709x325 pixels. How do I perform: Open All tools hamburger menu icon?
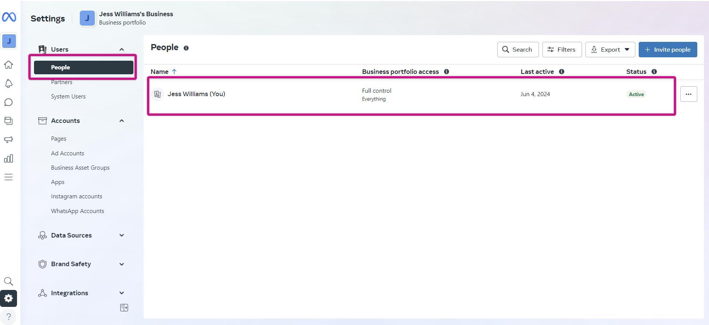8,177
